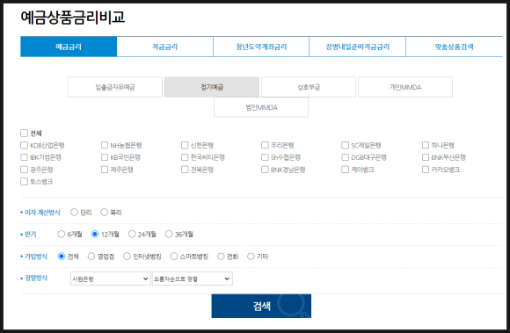The height and width of the screenshot is (333, 510).
Task: Pick the 개인MMDA product type
Action: coord(405,87)
